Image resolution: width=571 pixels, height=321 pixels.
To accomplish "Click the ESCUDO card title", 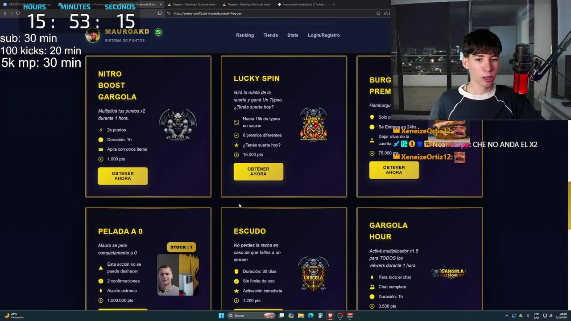I will 250,231.
